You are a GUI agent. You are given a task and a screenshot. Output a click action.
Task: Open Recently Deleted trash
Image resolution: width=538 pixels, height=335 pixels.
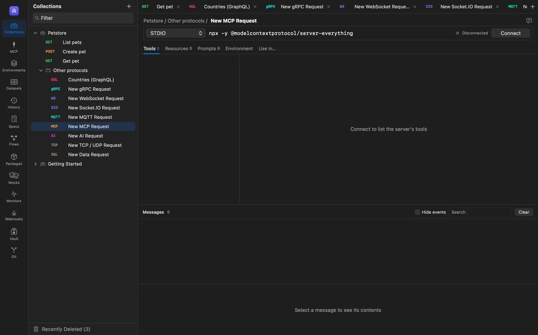[x=62, y=329]
